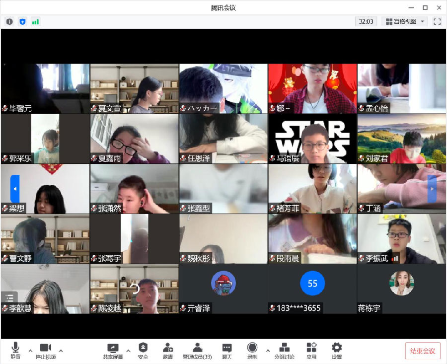Screen dimensions: 447x364
Task: Open the 应用 apps icon
Action: [x=311, y=350]
